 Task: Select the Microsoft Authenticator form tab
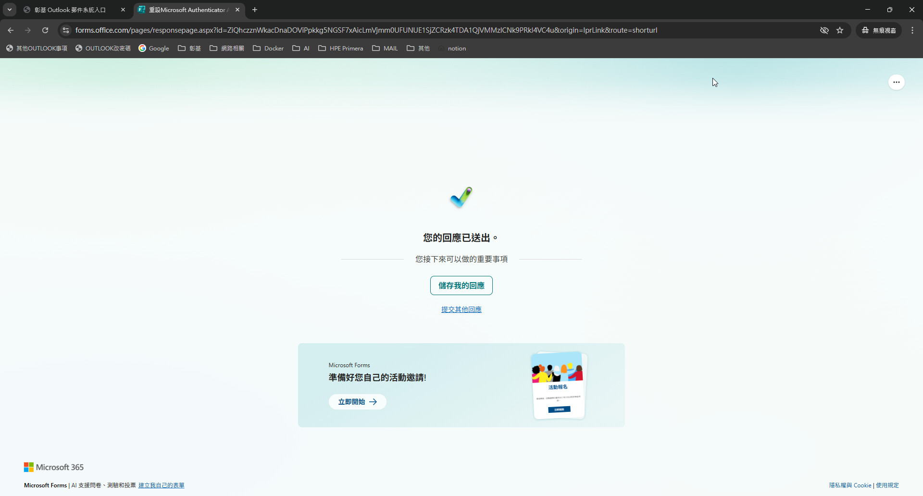coord(187,10)
